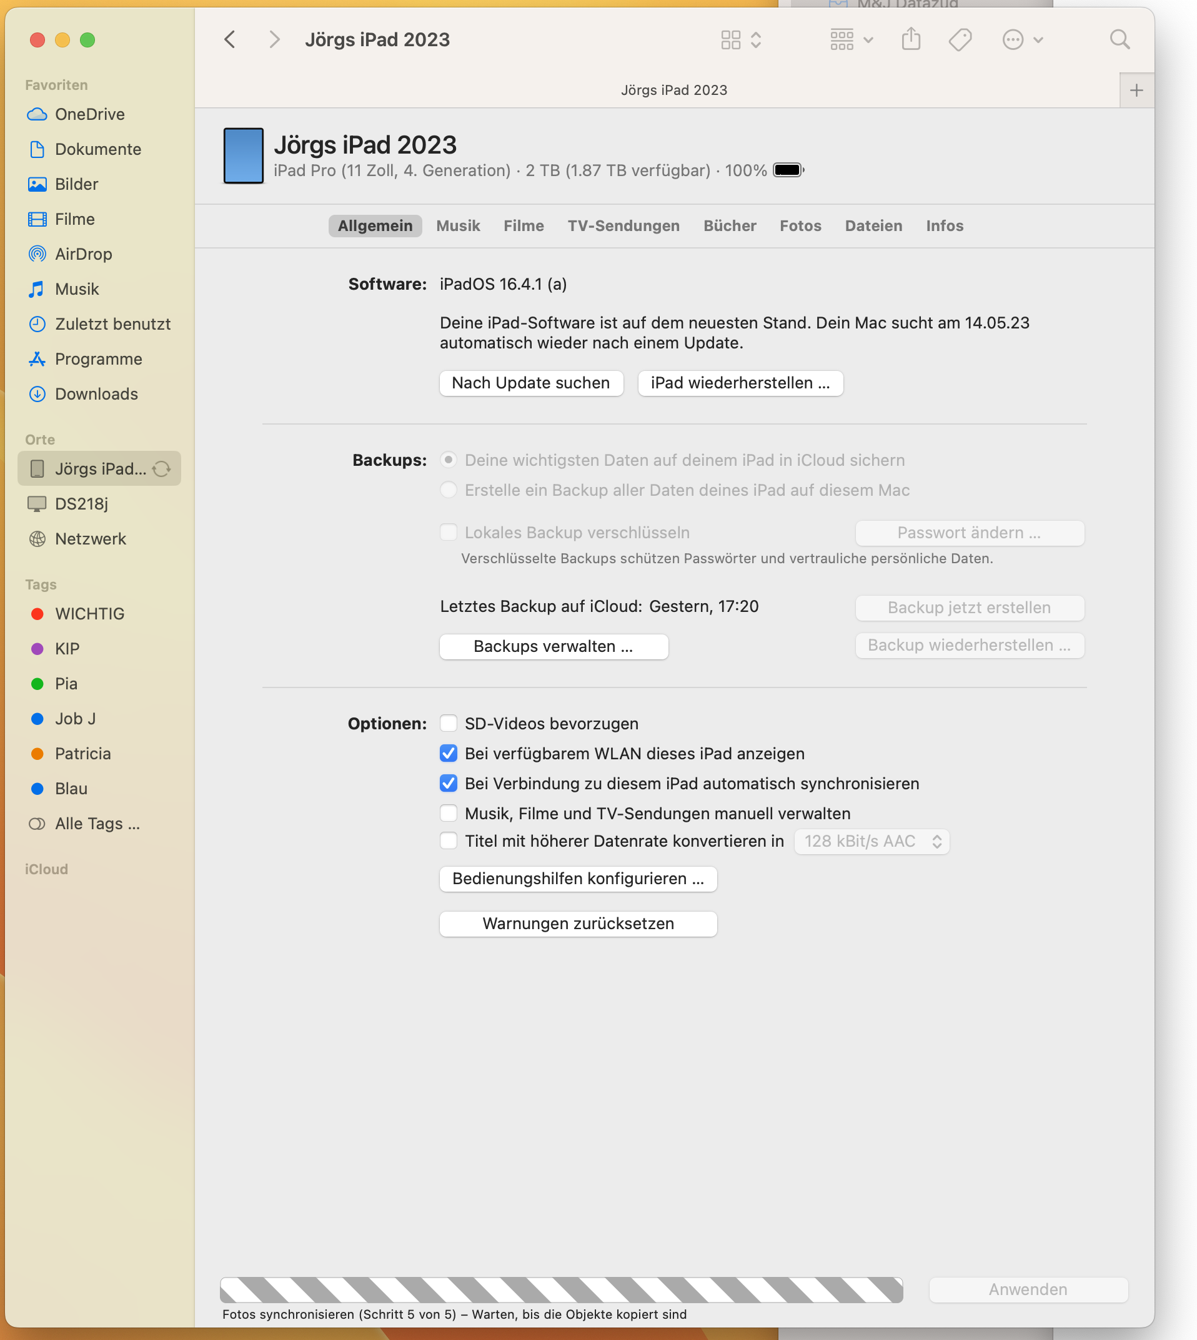This screenshot has height=1340, width=1197.
Task: Open OneDrive in the sidebar
Action: [99, 114]
